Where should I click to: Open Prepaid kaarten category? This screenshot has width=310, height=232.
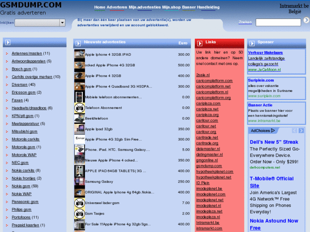pos(25,225)
